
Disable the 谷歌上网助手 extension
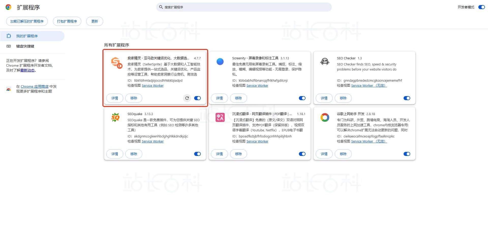pyautogui.click(x=407, y=154)
